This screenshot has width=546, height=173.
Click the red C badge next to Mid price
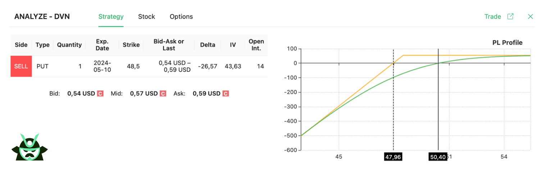pos(163,94)
